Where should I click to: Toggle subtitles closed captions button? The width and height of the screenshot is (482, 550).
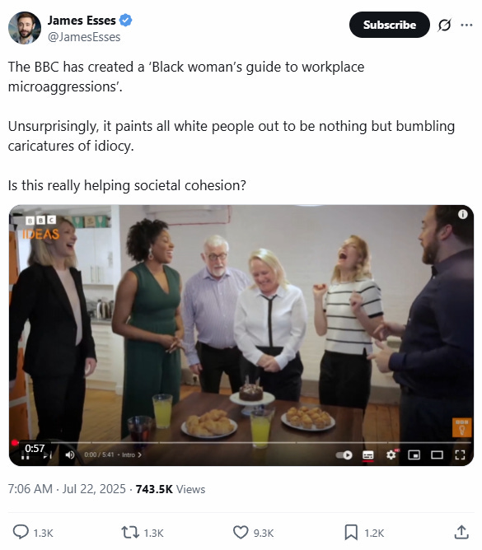pos(368,455)
